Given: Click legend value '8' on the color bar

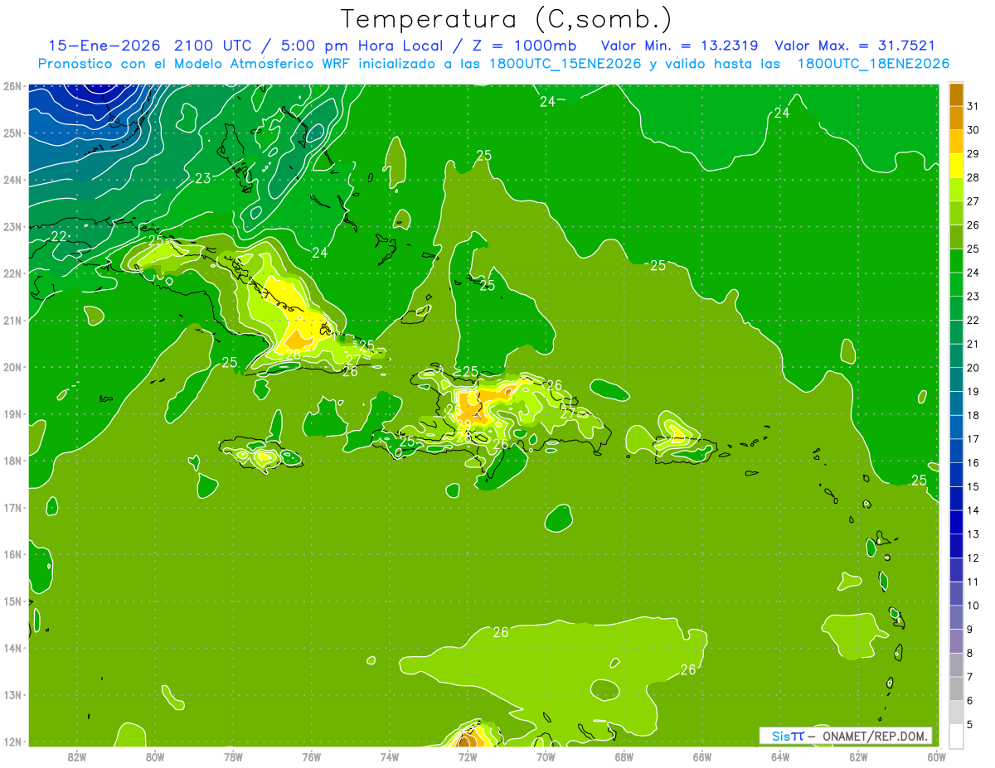Looking at the screenshot, I should coord(969,654).
